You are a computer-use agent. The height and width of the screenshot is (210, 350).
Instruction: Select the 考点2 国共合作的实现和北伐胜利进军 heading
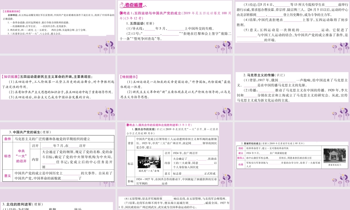(159, 125)
